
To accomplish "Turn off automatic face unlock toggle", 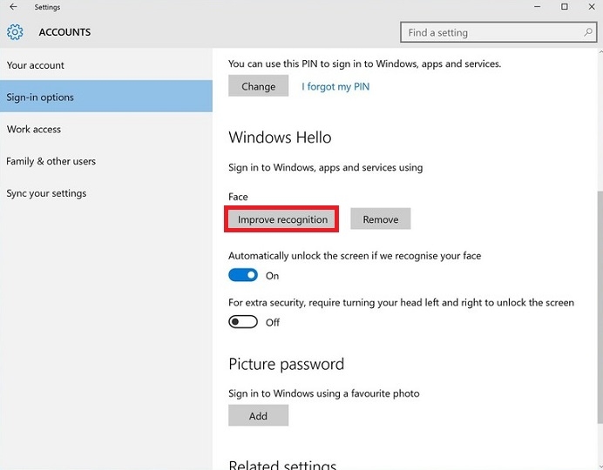I will (243, 275).
